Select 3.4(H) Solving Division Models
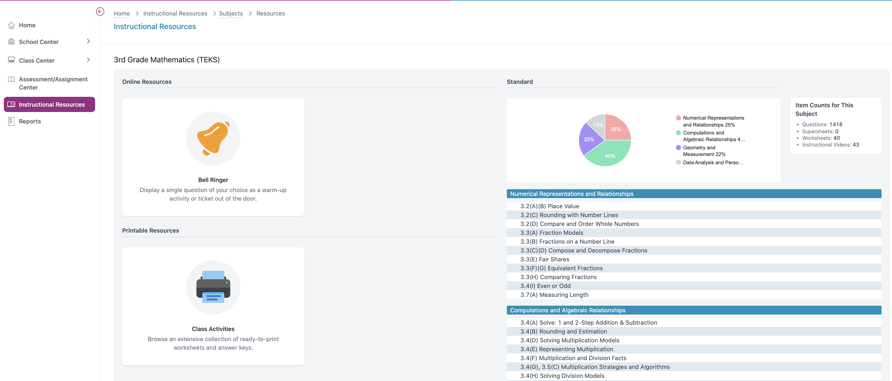The image size is (892, 381). 694,376
